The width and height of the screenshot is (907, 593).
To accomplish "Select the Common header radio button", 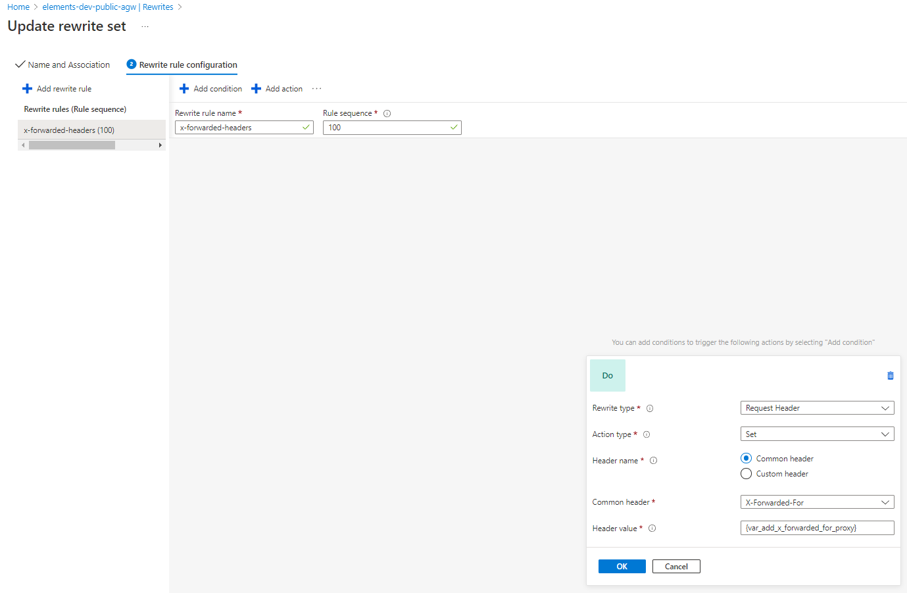I will coord(746,458).
